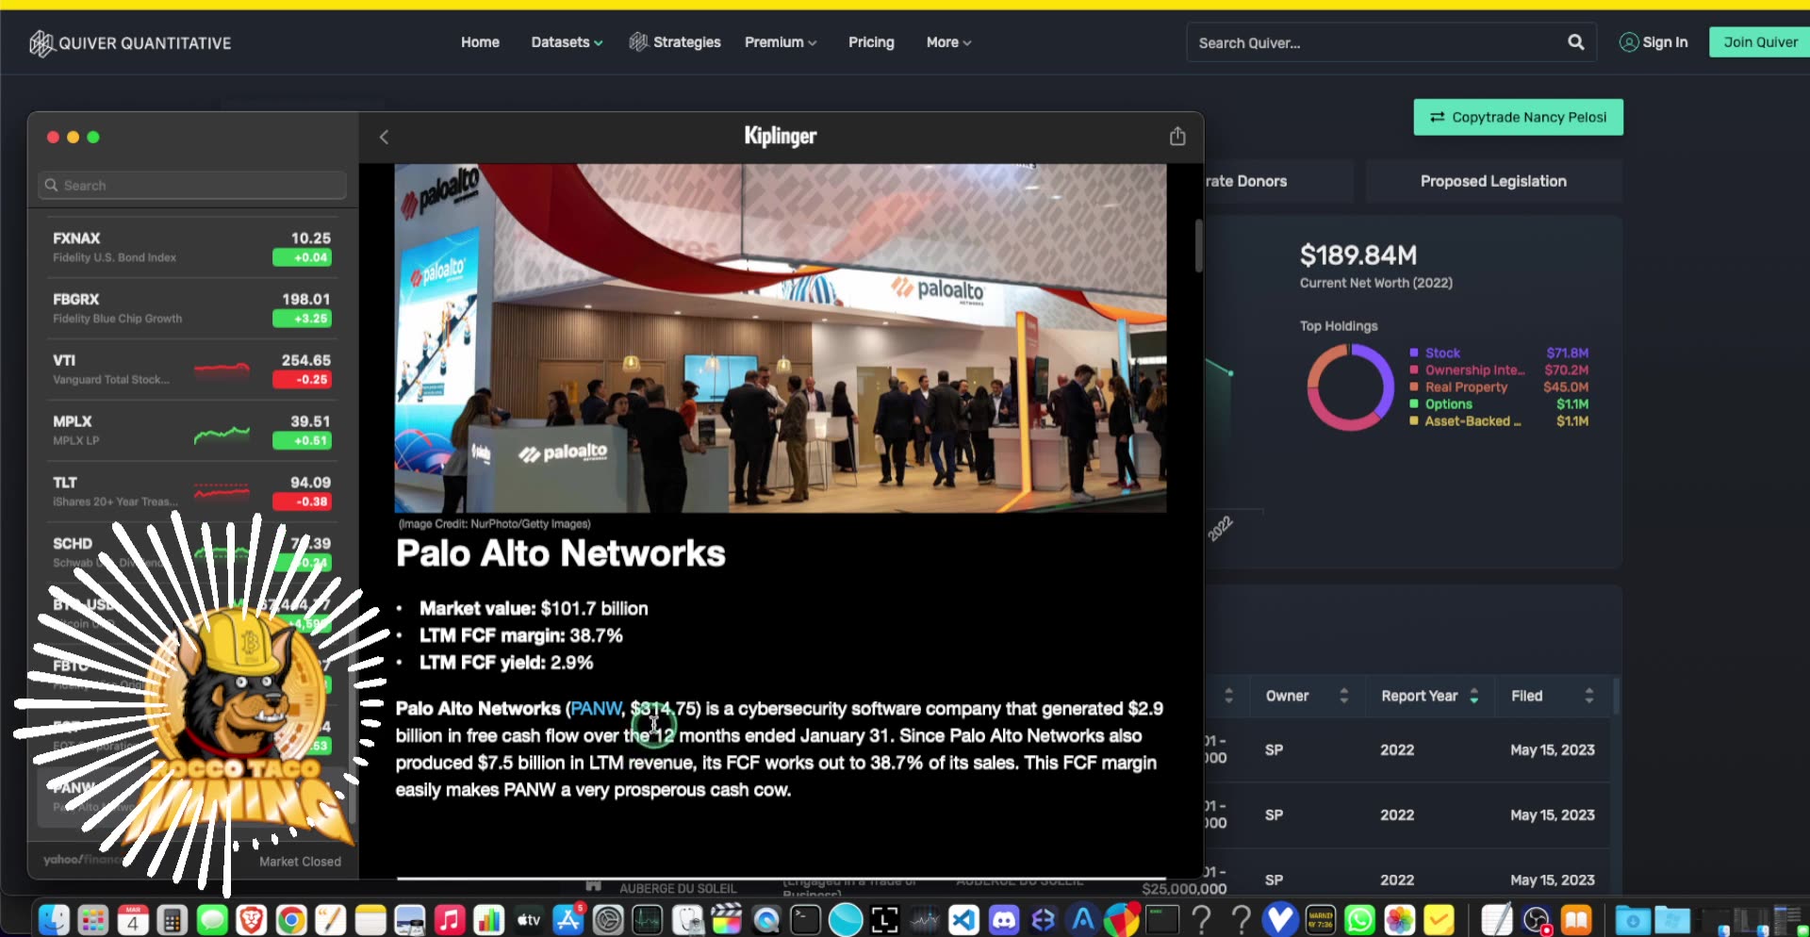Open Terminal from the dock
The width and height of the screenshot is (1810, 937).
(x=806, y=918)
